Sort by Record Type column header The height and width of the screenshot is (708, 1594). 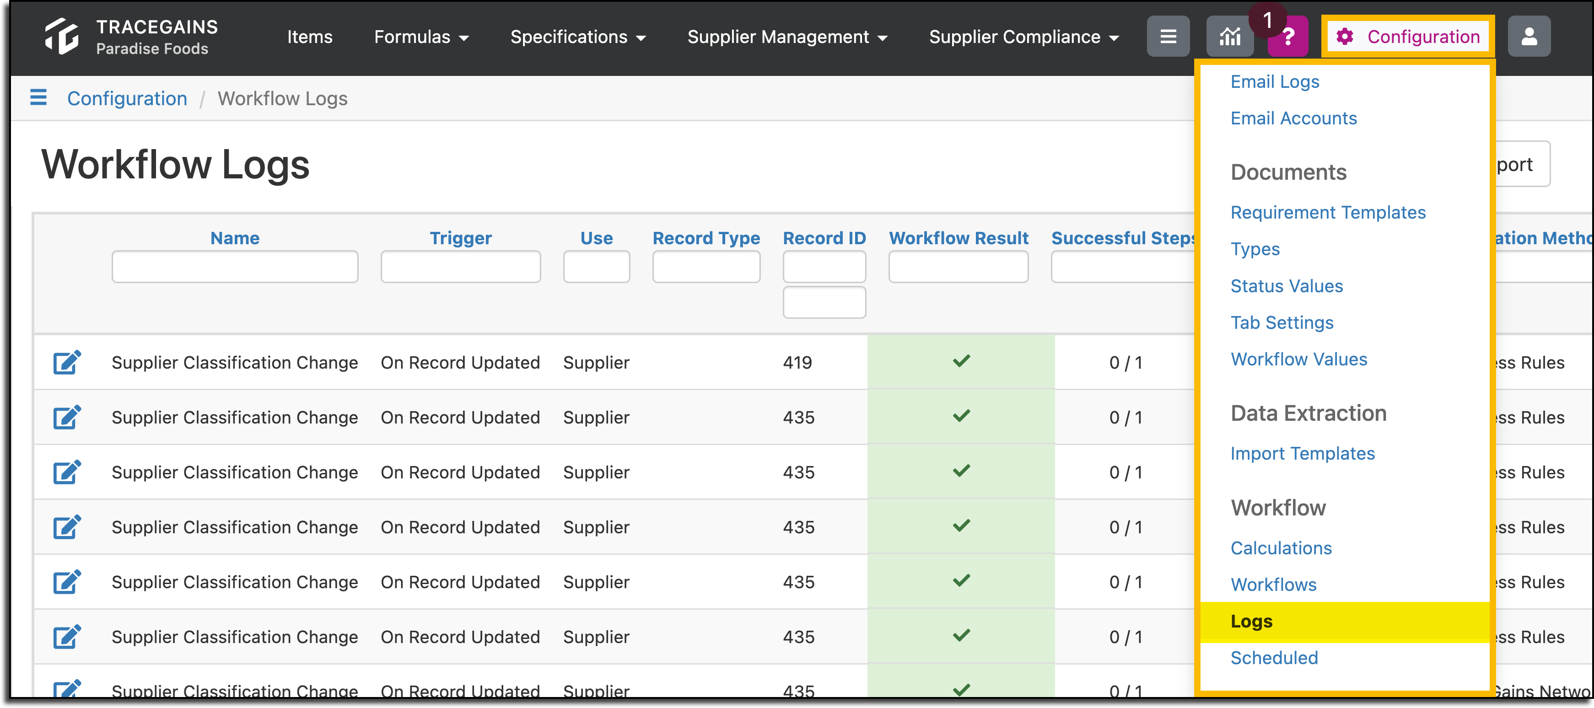pos(706,238)
